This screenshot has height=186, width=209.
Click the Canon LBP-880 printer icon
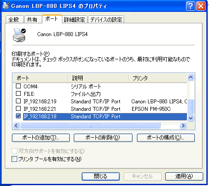[x=19, y=35]
